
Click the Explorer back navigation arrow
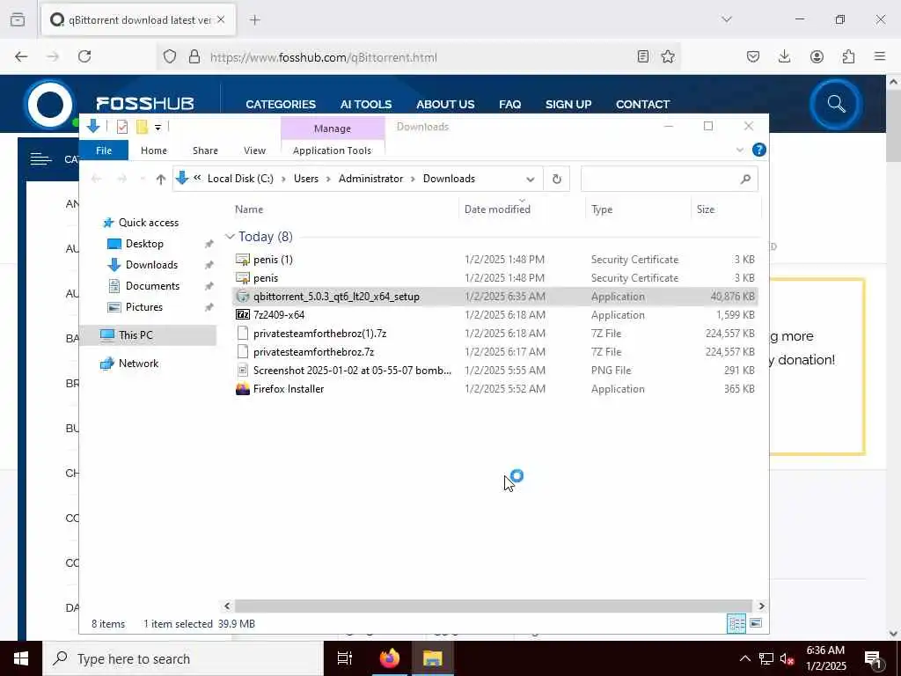click(96, 180)
